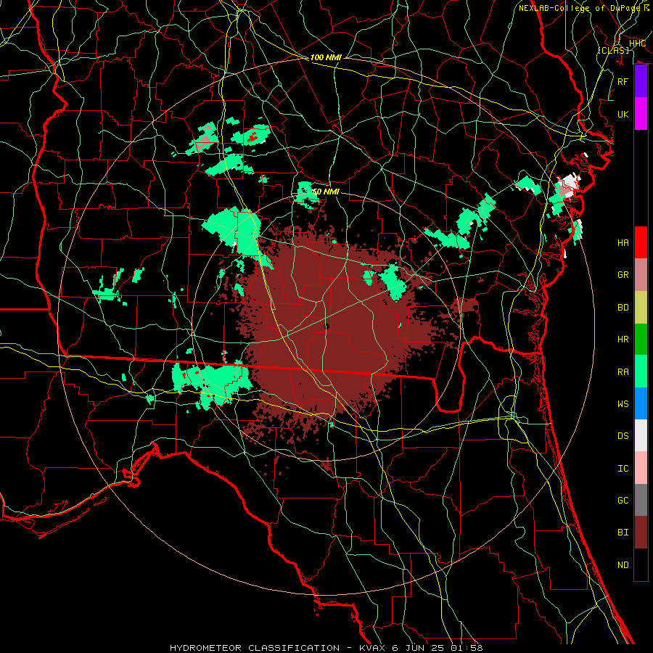The width and height of the screenshot is (653, 653).
Task: Click the WS legend label
Action: pos(623,404)
